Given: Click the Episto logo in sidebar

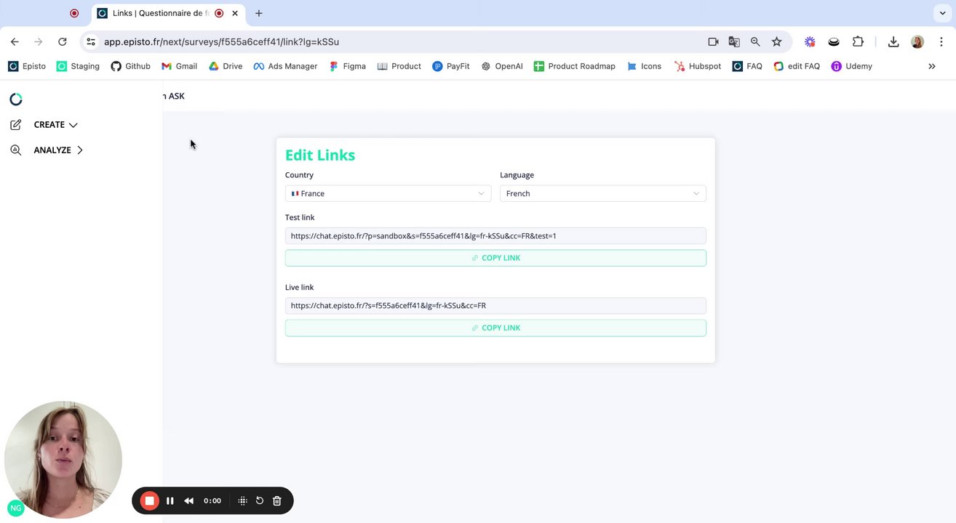Looking at the screenshot, I should (16, 99).
